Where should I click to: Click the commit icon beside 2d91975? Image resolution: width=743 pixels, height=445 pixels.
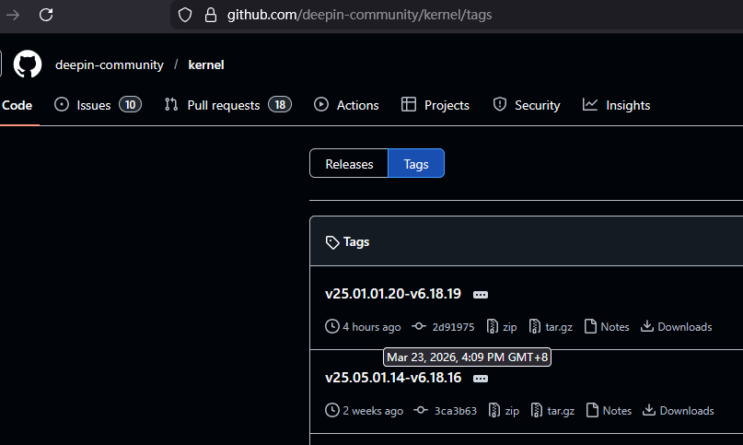[x=418, y=326]
